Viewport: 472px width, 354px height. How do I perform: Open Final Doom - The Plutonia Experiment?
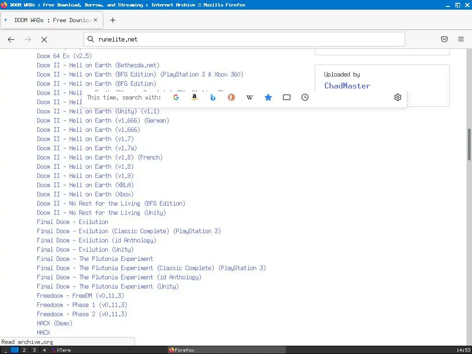pyautogui.click(x=95, y=259)
